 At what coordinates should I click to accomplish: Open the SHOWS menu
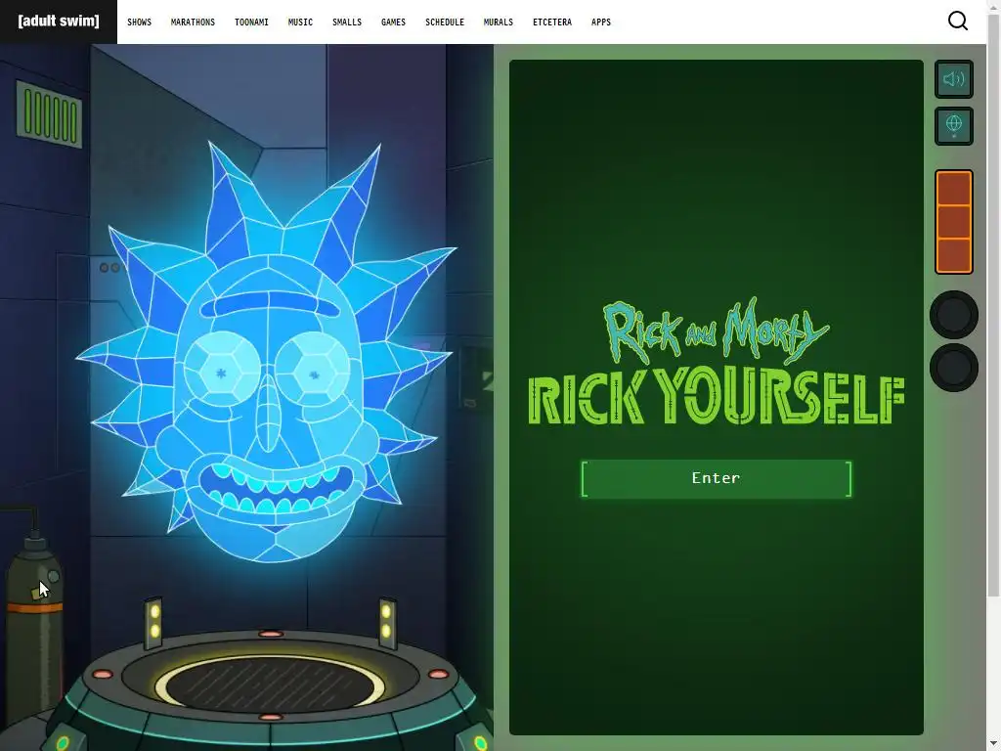pos(139,22)
